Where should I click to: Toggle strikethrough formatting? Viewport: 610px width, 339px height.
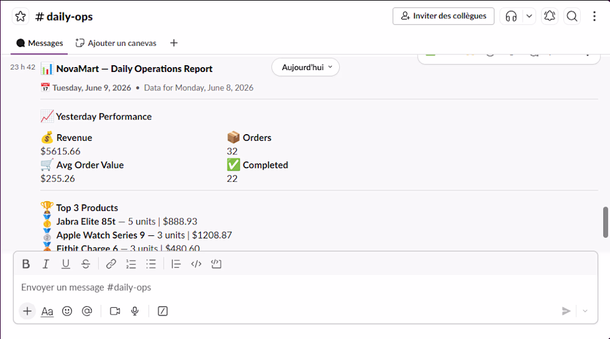point(85,264)
